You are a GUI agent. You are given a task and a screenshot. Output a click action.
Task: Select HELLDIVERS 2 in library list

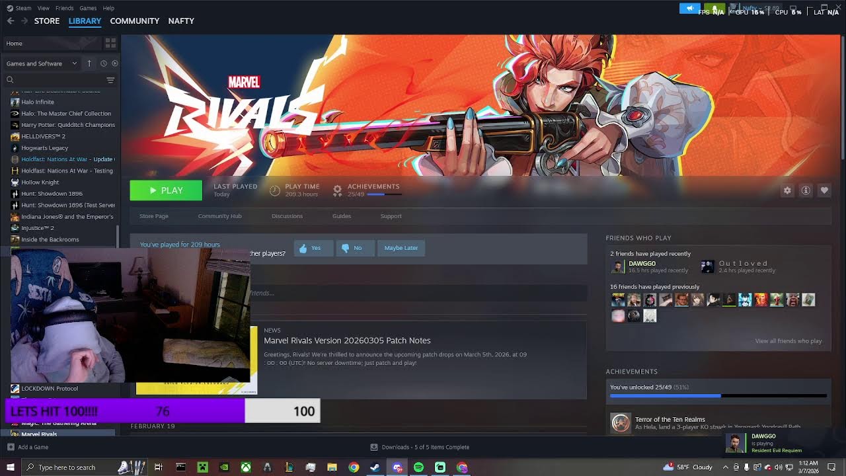43,136
